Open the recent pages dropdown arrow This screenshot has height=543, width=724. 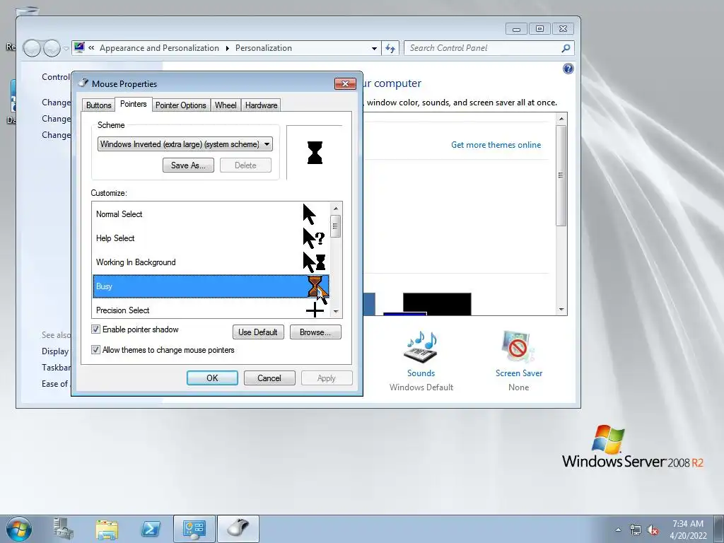pyautogui.click(x=66, y=49)
